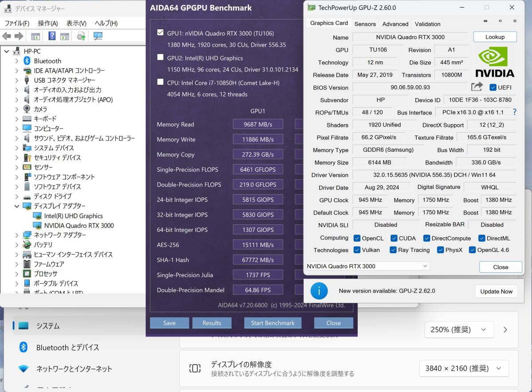The image size is (532, 392).
Task: Select NVIDIA Quadro RTX 3000 in device tree
Action: [x=78, y=225]
